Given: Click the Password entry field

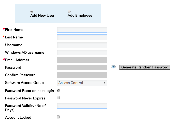Looking at the screenshot, I should [x=81, y=68].
